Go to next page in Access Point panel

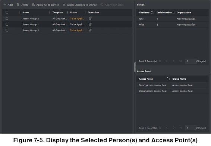(x=174, y=128)
